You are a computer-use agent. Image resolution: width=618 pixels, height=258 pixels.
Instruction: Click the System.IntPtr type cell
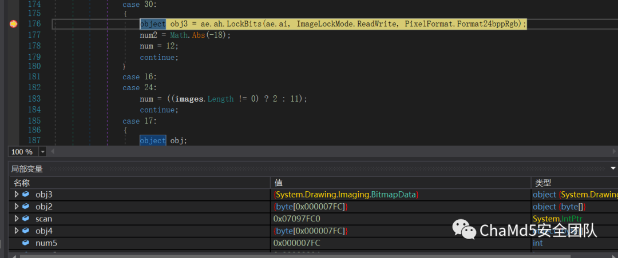coord(557,219)
